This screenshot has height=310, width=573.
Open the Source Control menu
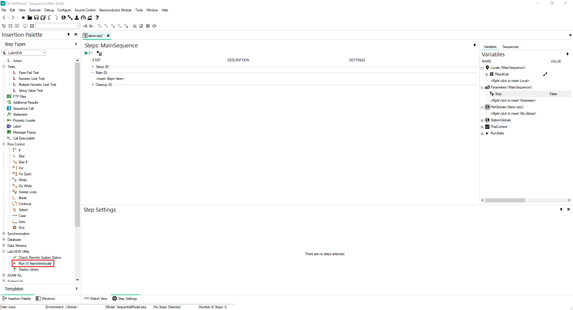85,10
